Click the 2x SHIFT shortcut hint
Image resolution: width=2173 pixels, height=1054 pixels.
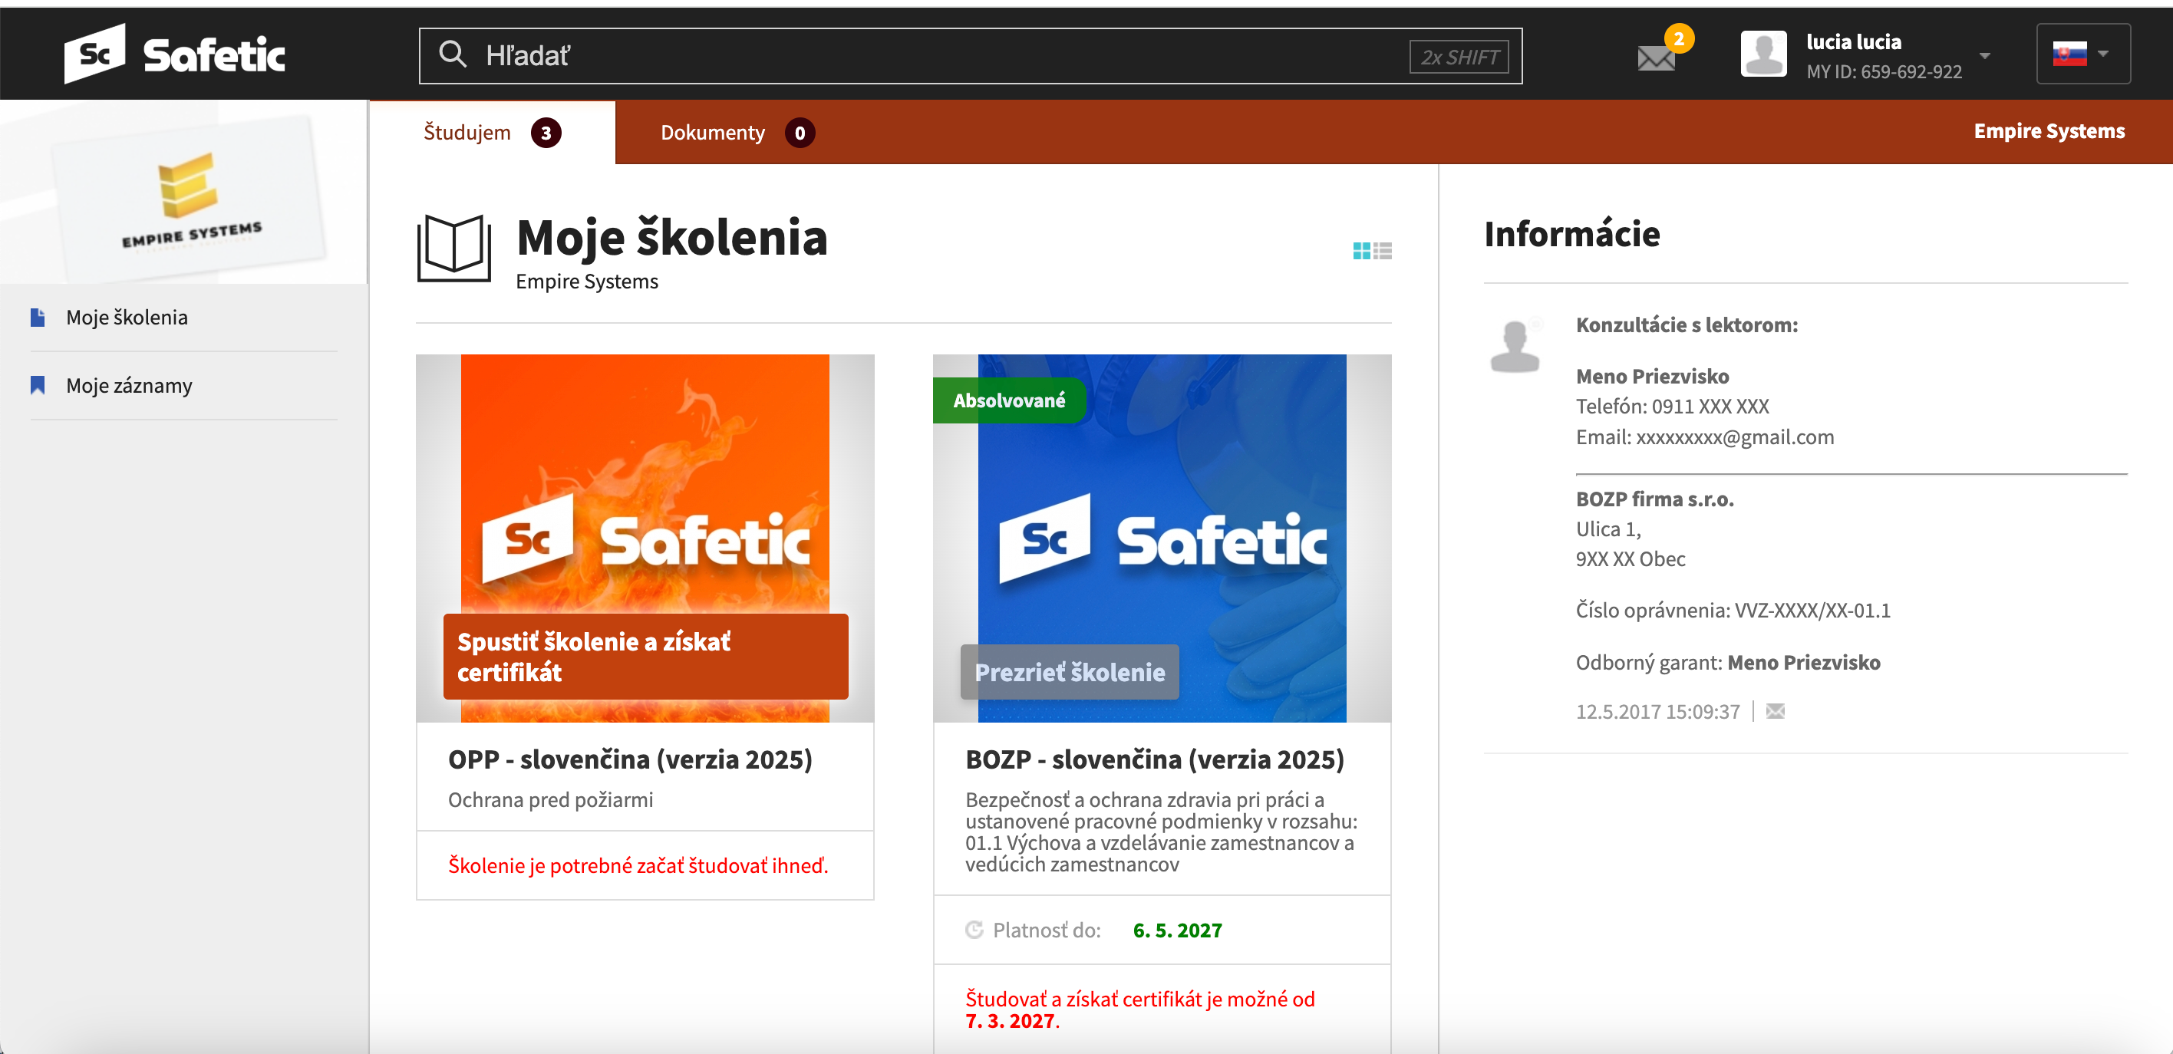click(x=1459, y=58)
